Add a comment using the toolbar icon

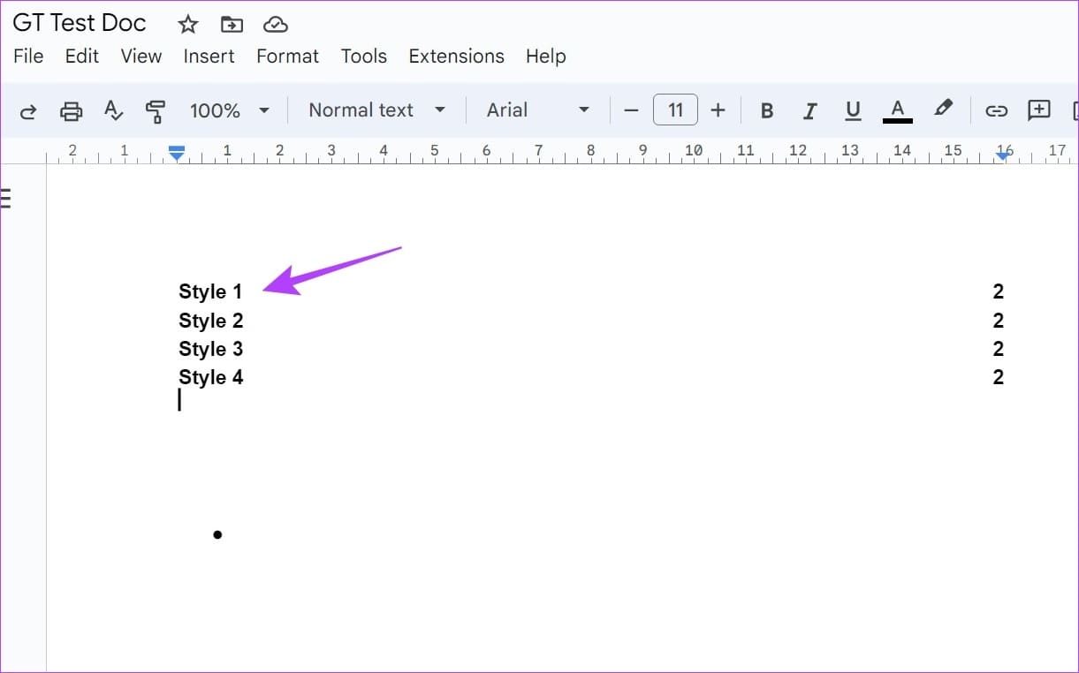[x=1039, y=110]
